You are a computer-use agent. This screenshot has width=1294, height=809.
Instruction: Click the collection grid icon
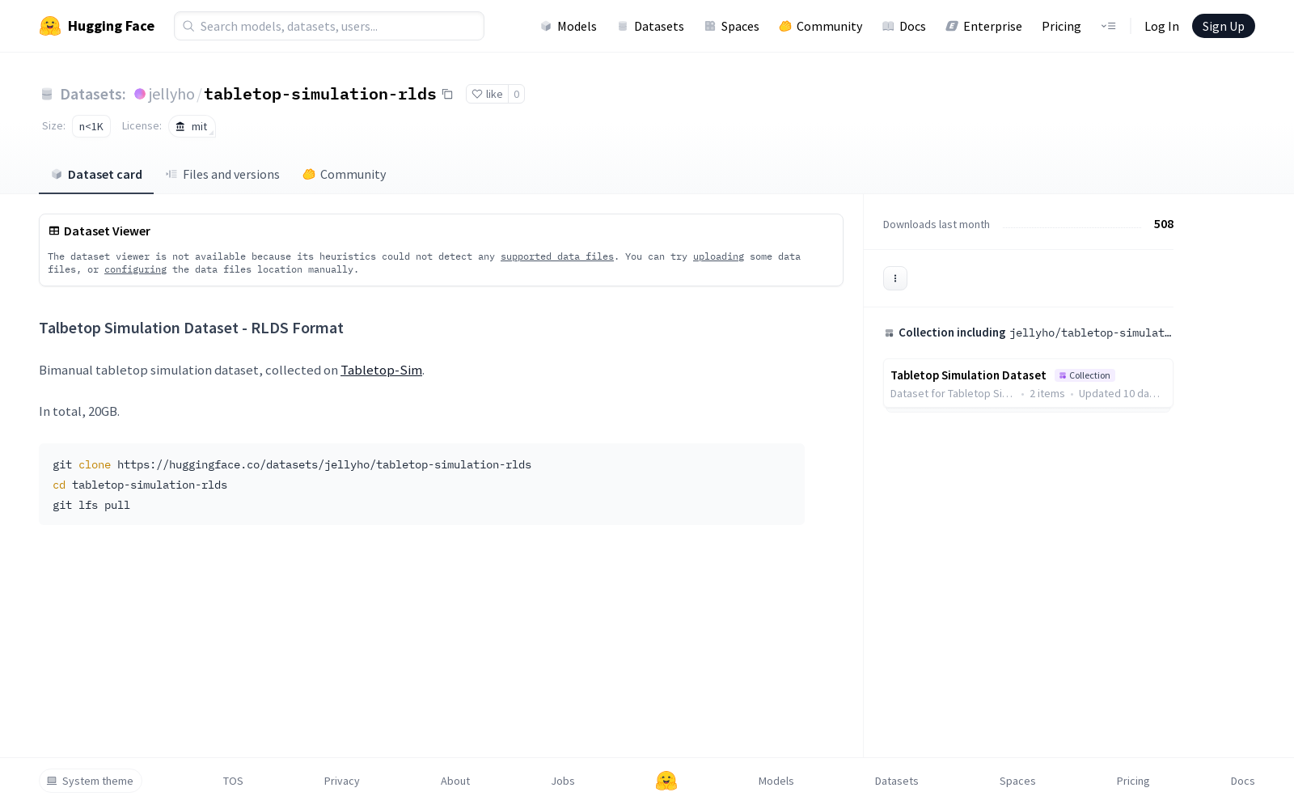click(x=889, y=332)
